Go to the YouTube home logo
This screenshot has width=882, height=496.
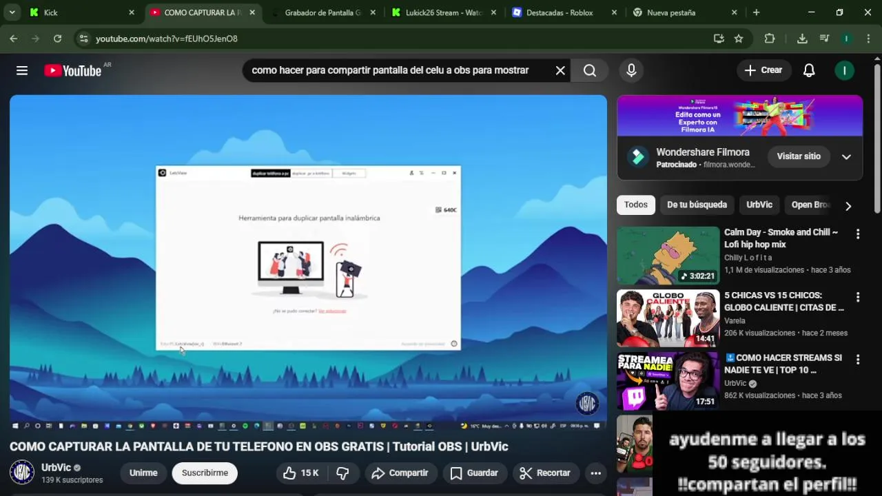(73, 70)
